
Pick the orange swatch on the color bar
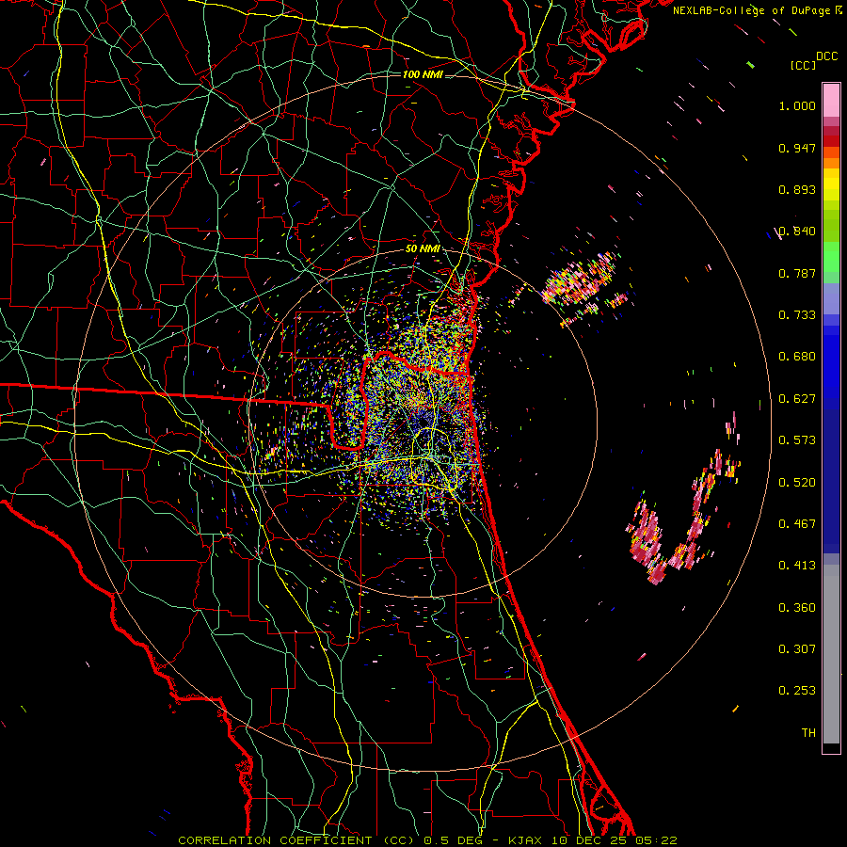tap(831, 163)
